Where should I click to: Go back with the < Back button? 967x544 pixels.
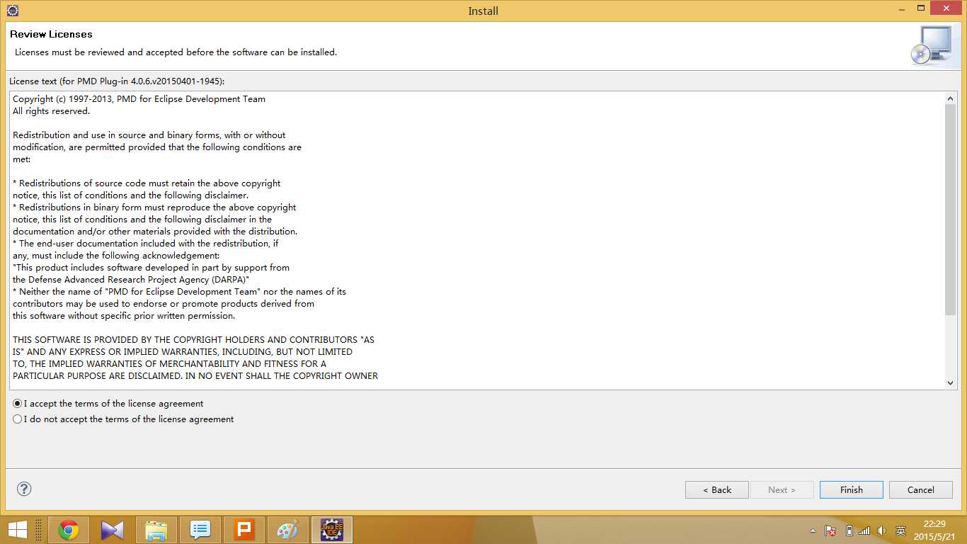(x=717, y=489)
